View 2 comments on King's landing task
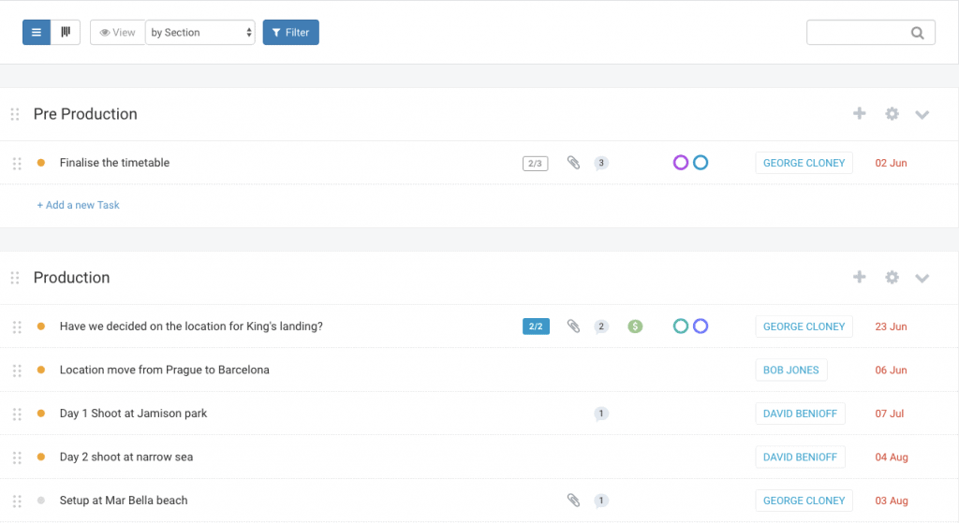The image size is (959, 523). [601, 327]
